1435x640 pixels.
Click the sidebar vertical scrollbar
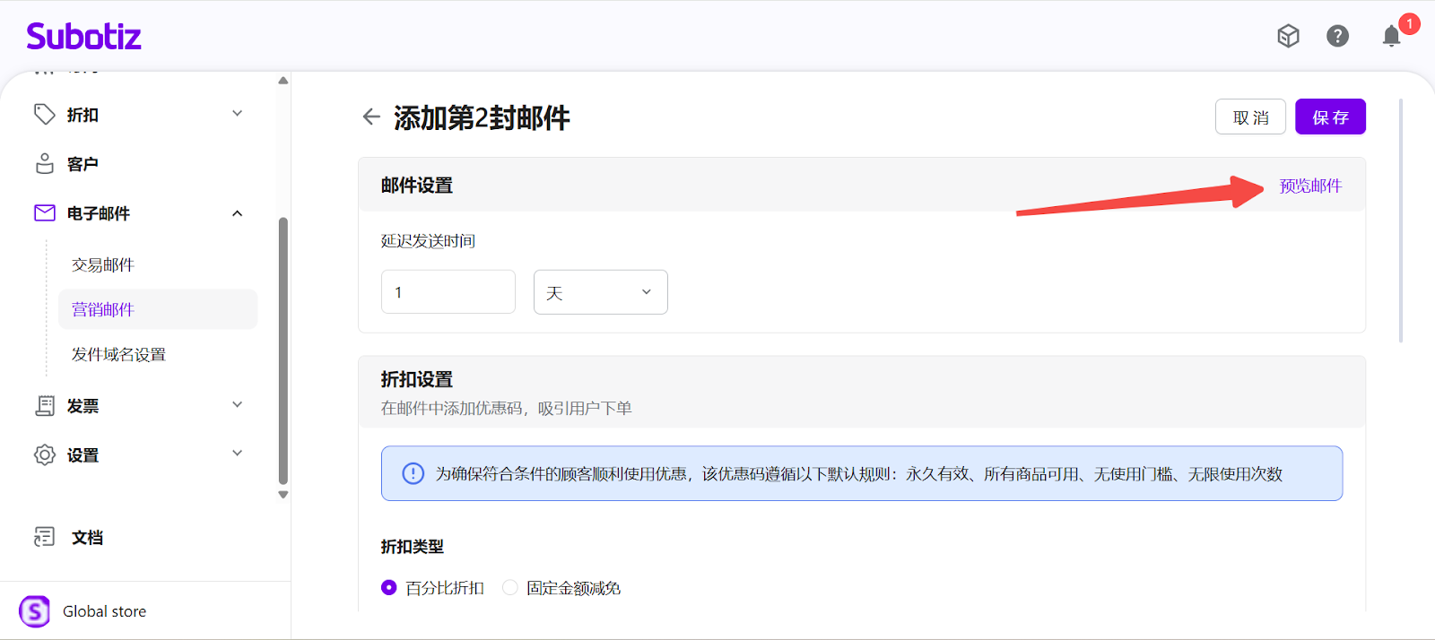283,350
